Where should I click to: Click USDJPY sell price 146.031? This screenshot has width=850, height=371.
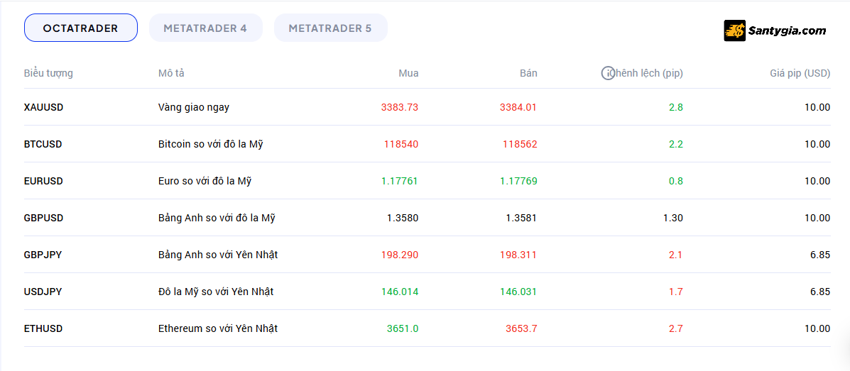click(518, 292)
